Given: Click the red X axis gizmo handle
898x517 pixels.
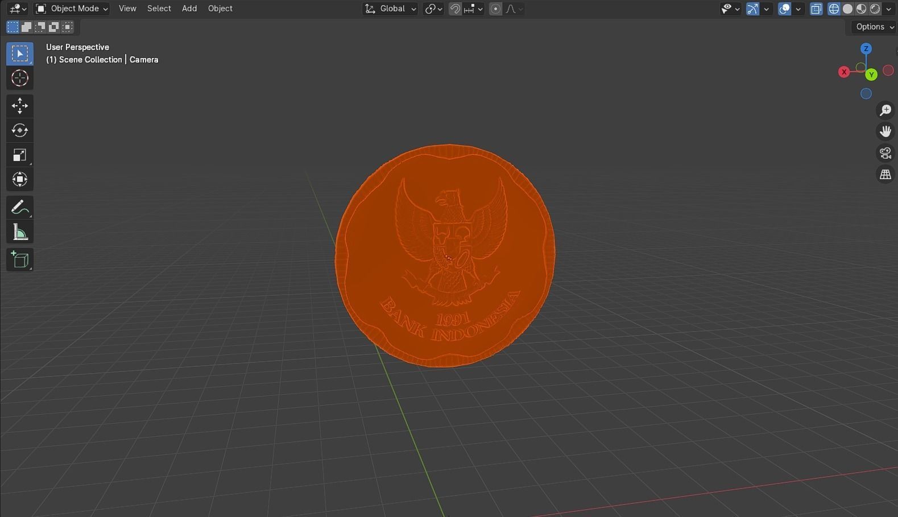Looking at the screenshot, I should coord(844,72).
